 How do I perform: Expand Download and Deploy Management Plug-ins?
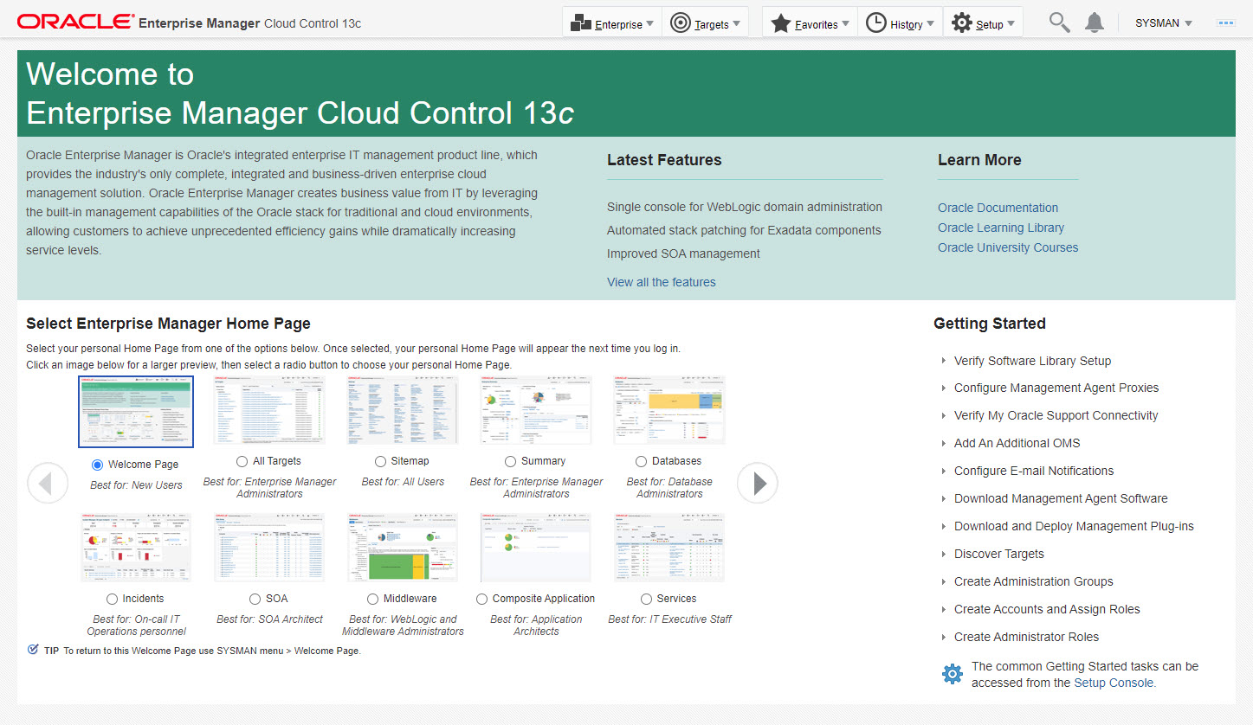(x=944, y=527)
